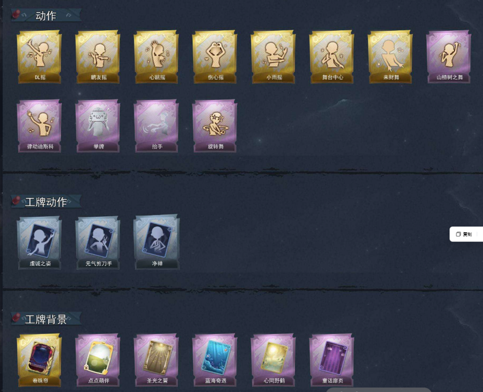Image resolution: width=483 pixels, height=392 pixels.
Task: Select the DL摇 action card
Action: click(x=39, y=57)
